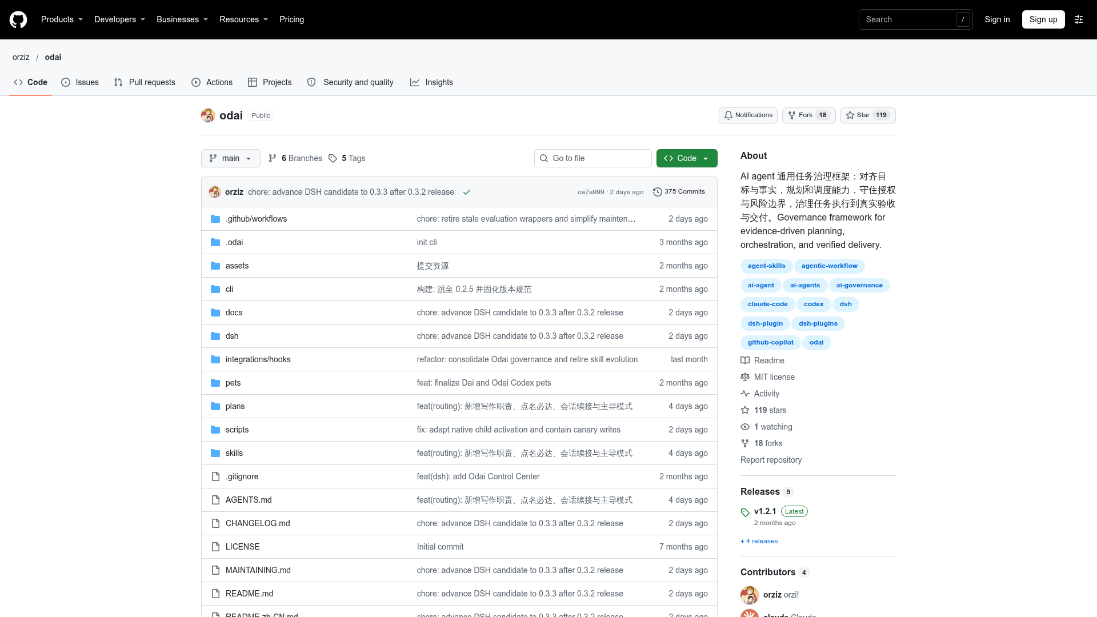Image resolution: width=1097 pixels, height=617 pixels.
Task: Focus the Go to file field
Action: [593, 158]
